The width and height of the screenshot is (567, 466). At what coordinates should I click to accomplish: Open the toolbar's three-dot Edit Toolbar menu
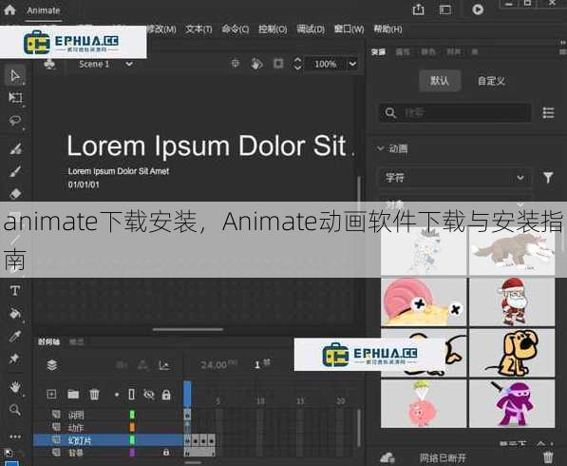[15, 437]
